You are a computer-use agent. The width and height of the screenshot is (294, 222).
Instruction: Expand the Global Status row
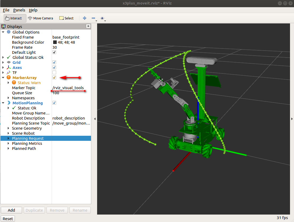click(x=3, y=57)
